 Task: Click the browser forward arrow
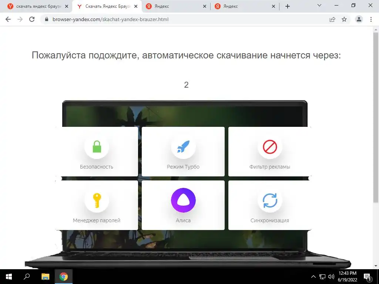pyautogui.click(x=20, y=19)
